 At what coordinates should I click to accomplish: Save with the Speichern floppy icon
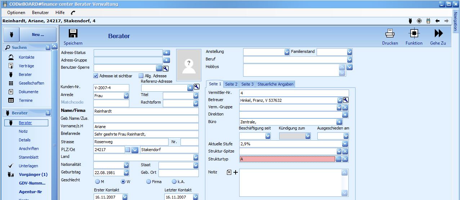pyautogui.click(x=73, y=33)
